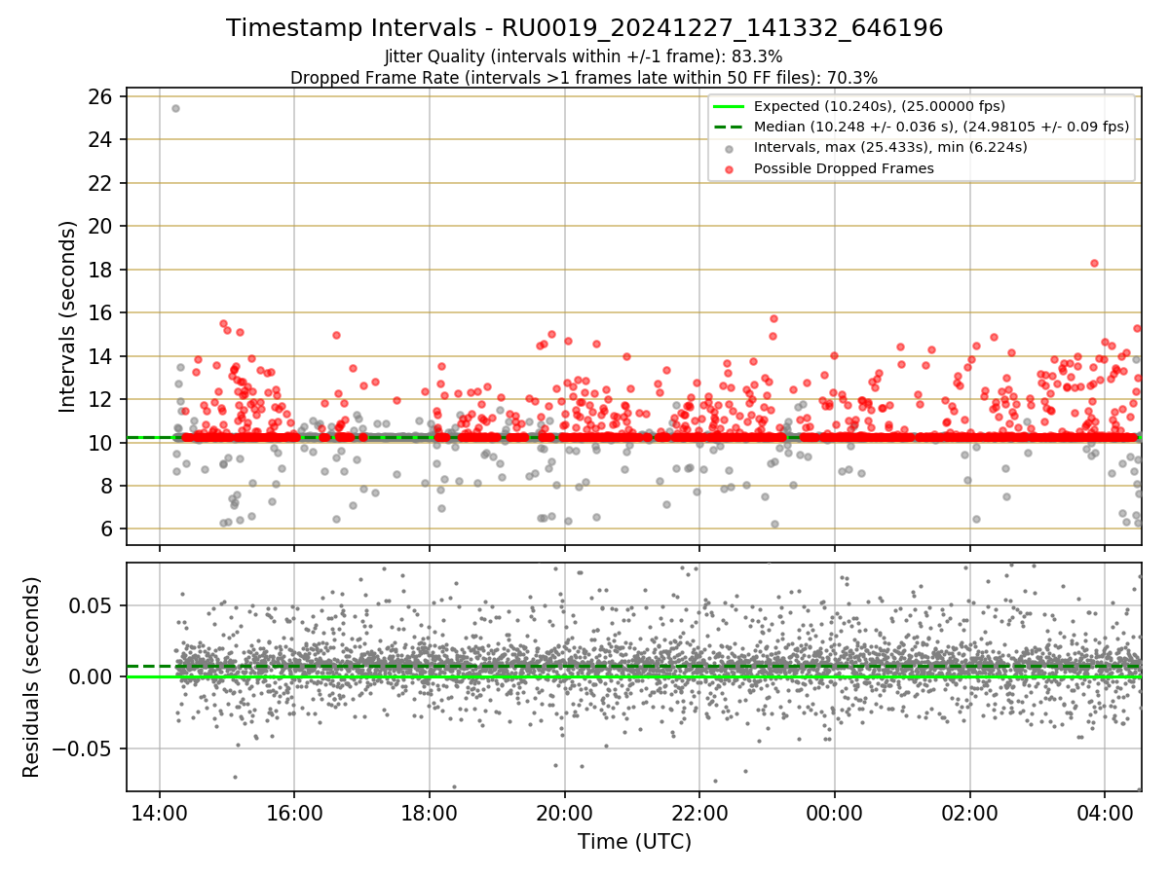
Task: Click the 22:00 x-axis tick label
Action: coord(699,812)
